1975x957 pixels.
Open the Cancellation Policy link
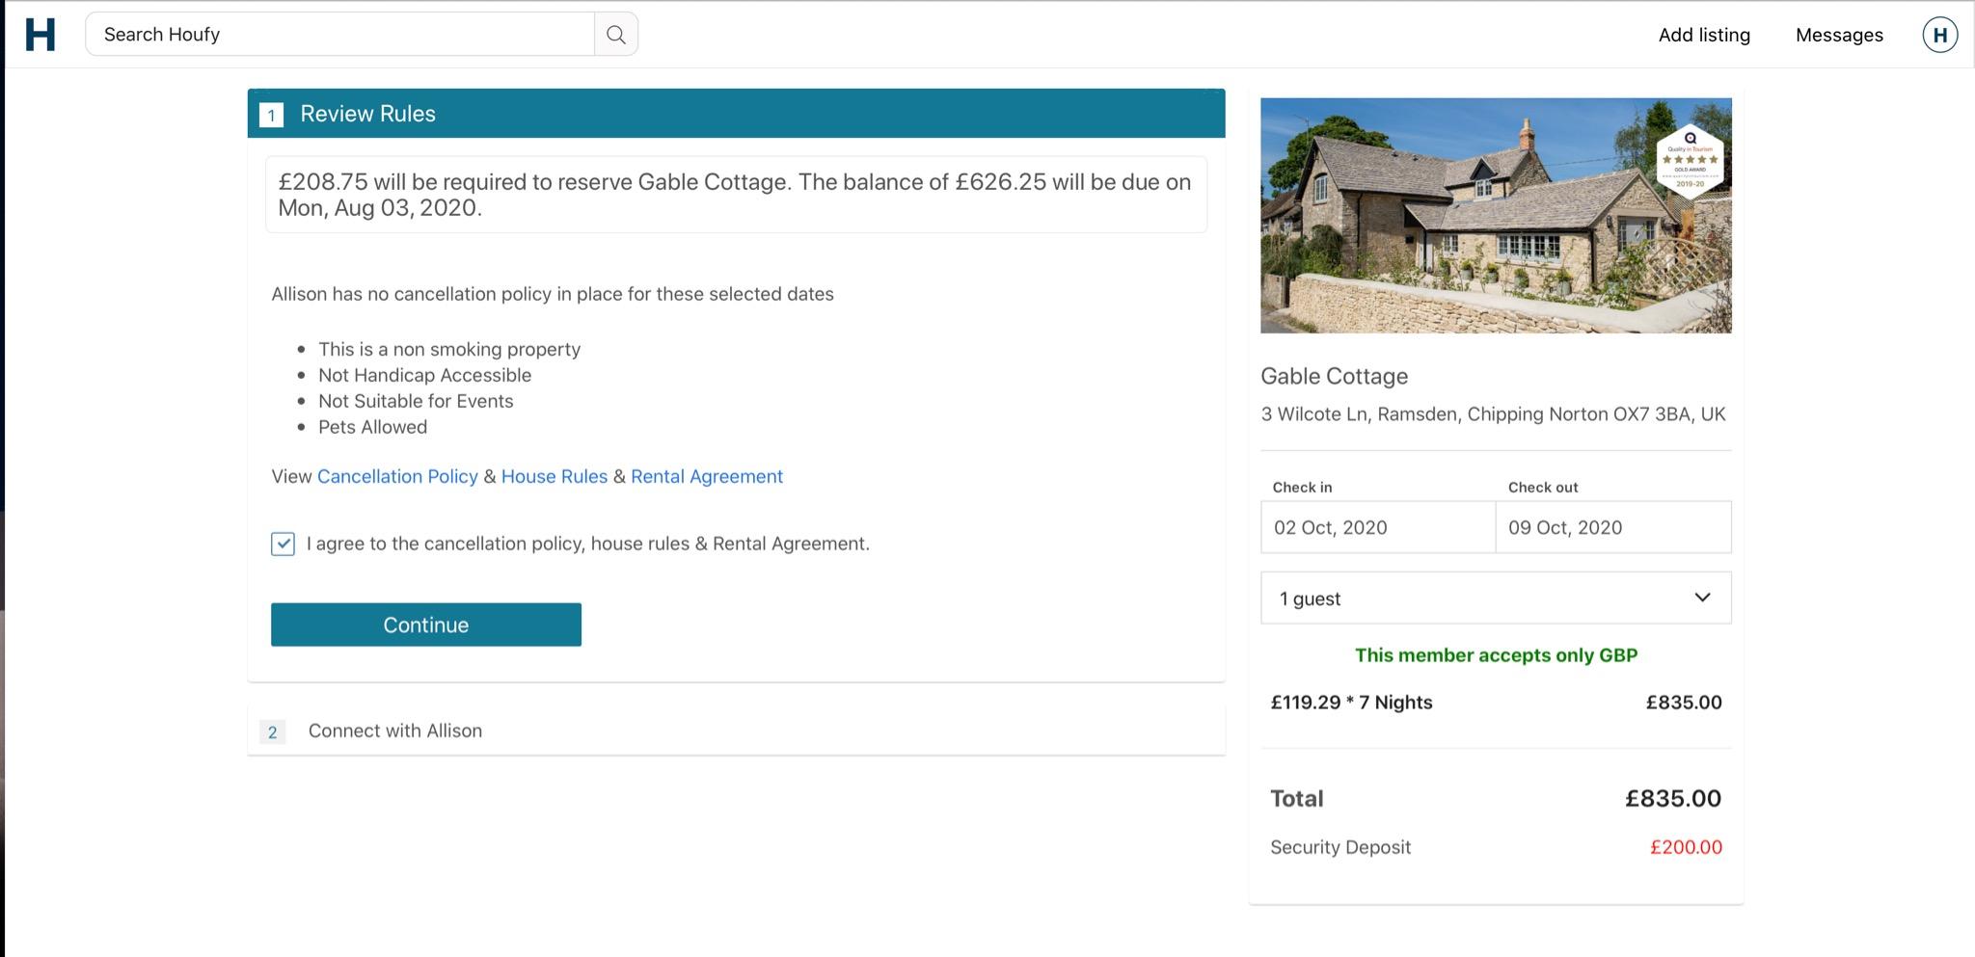coord(397,476)
